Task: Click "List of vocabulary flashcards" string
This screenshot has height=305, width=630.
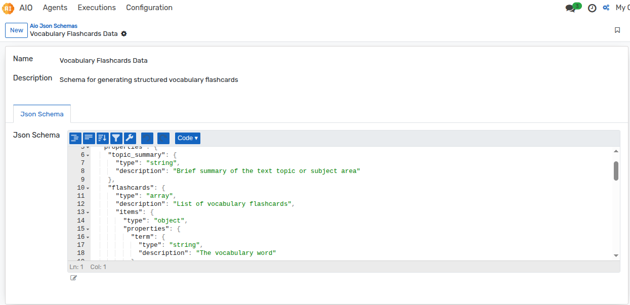Action: (232, 204)
